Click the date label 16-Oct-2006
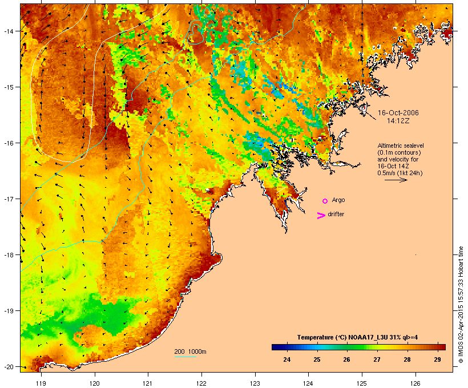This screenshot has width=468, height=388. point(398,113)
